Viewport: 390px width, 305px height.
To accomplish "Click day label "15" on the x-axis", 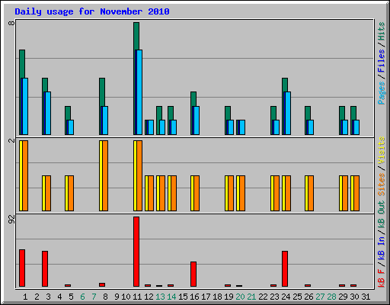I will pyautogui.click(x=183, y=297).
